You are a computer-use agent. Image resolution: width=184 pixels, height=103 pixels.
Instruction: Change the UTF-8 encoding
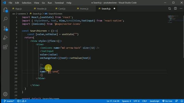point(136,101)
